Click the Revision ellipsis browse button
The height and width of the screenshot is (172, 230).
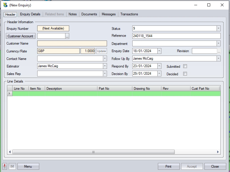click(x=219, y=51)
